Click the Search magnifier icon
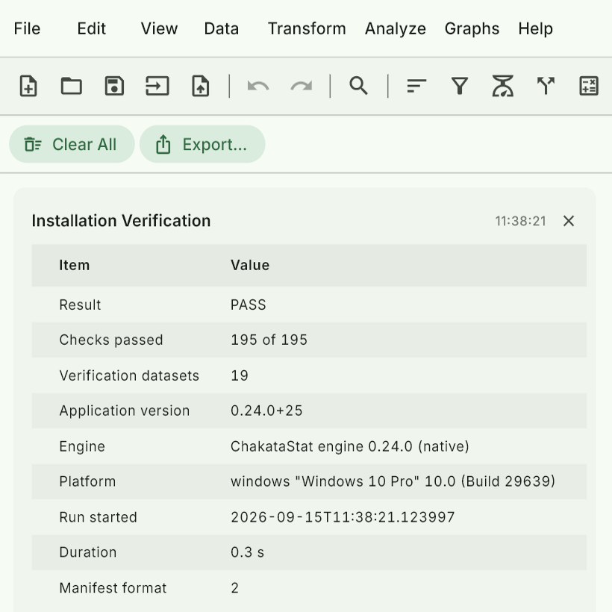This screenshot has width=612, height=612. [358, 86]
